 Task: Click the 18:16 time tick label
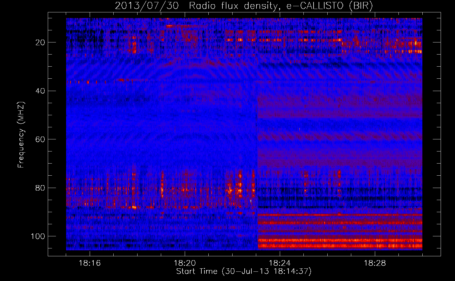(x=90, y=263)
